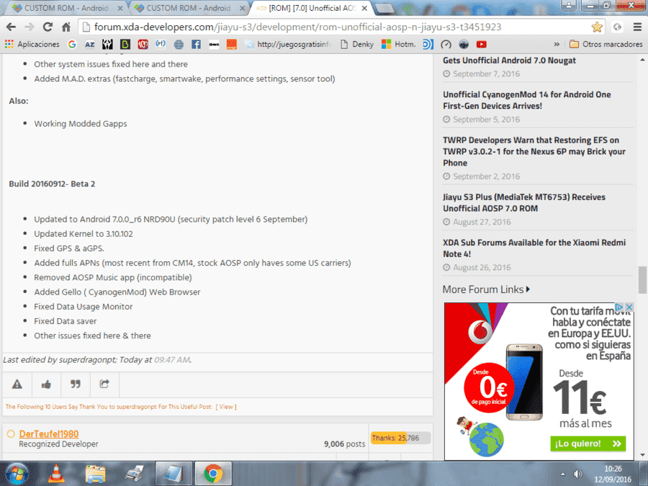Screen dimensions: 648x486
Task: Open the juegosgratisinf bookmark
Action: 289,44
